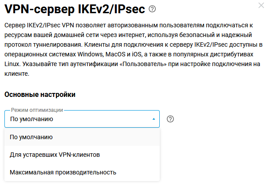Image resolution: width=267 pixels, height=185 pixels.
Task: Click the 'Основные настройки' section heading
Action: click(40, 94)
